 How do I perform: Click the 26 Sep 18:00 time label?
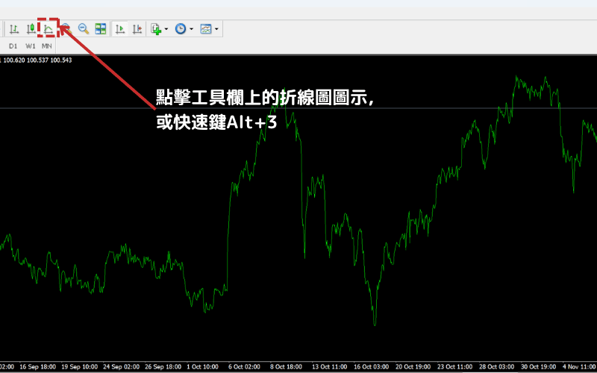click(163, 367)
